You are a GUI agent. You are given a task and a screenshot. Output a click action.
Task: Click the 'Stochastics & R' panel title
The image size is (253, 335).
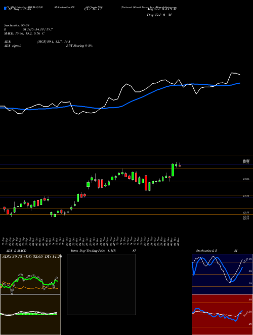tap(206, 251)
